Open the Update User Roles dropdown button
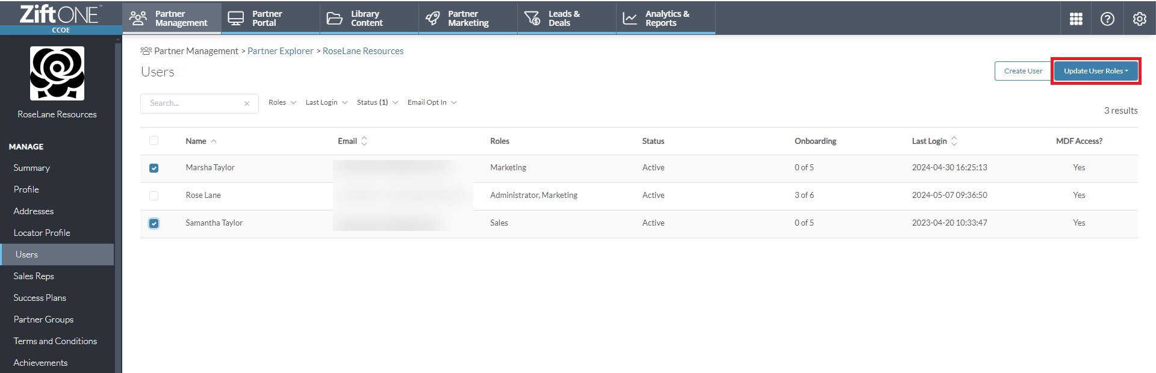Screen dimensions: 1156x373 (x=1096, y=71)
